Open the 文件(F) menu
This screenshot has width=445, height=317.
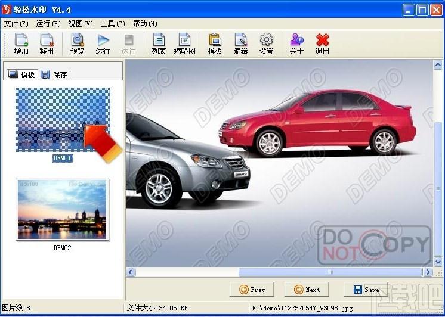[x=16, y=24]
